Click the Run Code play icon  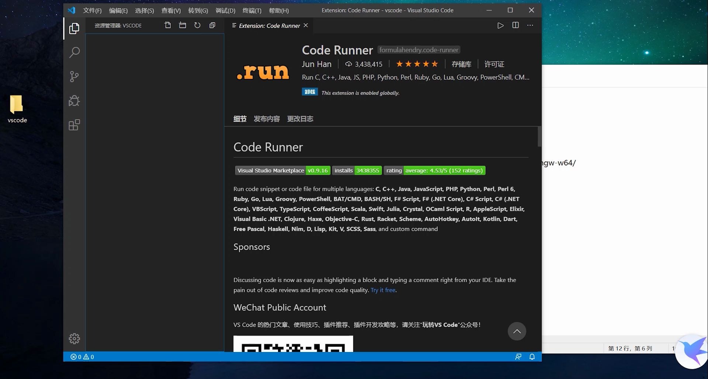(500, 25)
